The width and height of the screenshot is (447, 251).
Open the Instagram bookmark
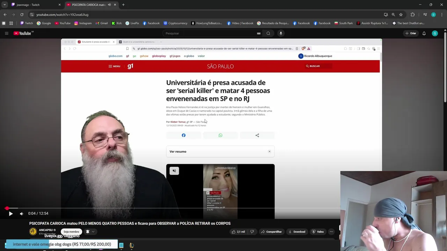pyautogui.click(x=83, y=23)
